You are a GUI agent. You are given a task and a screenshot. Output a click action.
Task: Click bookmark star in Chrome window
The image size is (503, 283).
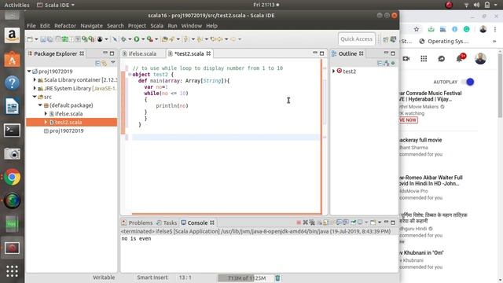pos(417,29)
